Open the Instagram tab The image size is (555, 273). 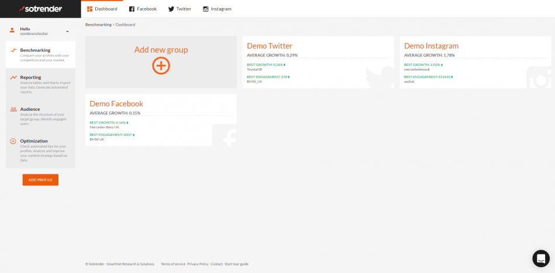[x=217, y=9]
